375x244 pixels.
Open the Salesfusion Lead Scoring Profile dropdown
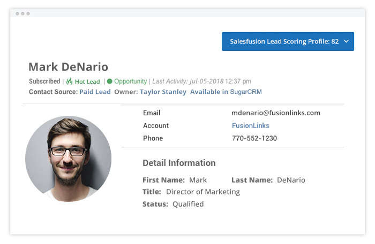[288, 42]
